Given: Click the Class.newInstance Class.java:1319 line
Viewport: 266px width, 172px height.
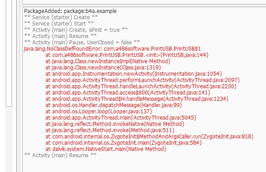Looking at the screenshot, I should click(x=103, y=68).
